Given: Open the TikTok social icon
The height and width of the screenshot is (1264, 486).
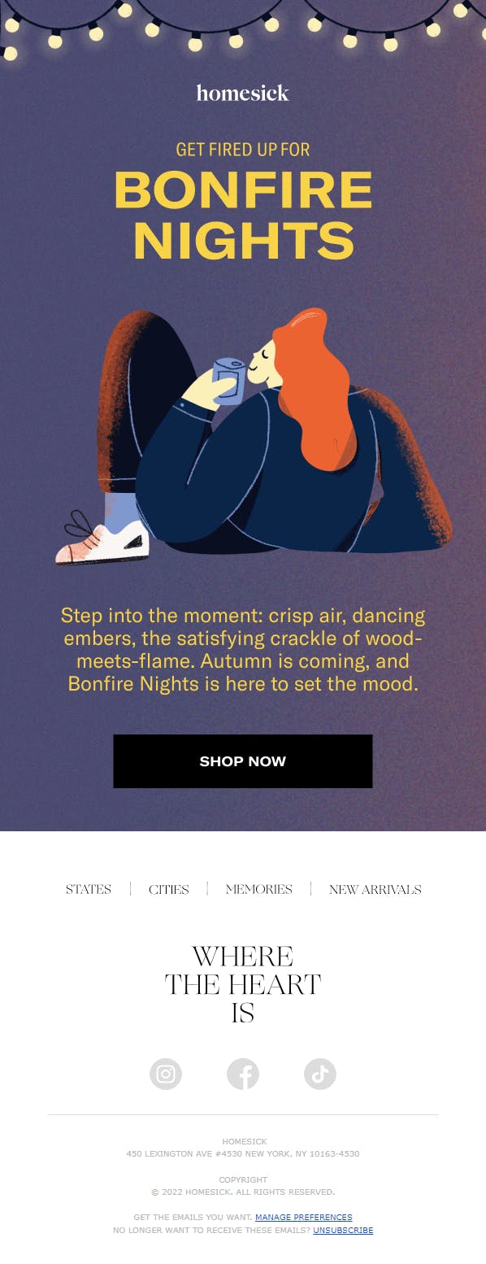Looking at the screenshot, I should pos(320,1074).
